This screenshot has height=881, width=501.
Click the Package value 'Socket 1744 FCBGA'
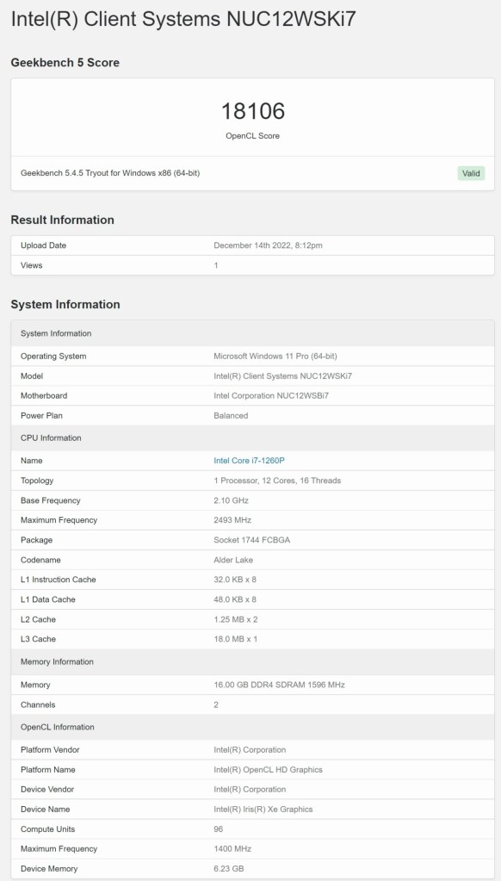point(251,540)
